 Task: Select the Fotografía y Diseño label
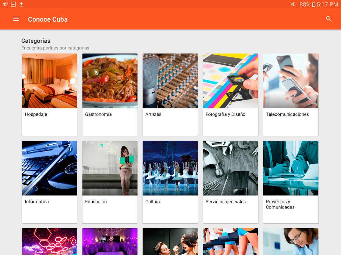226,114
